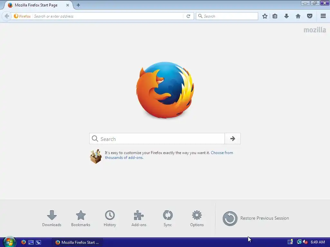The width and height of the screenshot is (330, 247).
Task: Select Mozilla Firefox Start taskbar button
Action: tap(77, 242)
